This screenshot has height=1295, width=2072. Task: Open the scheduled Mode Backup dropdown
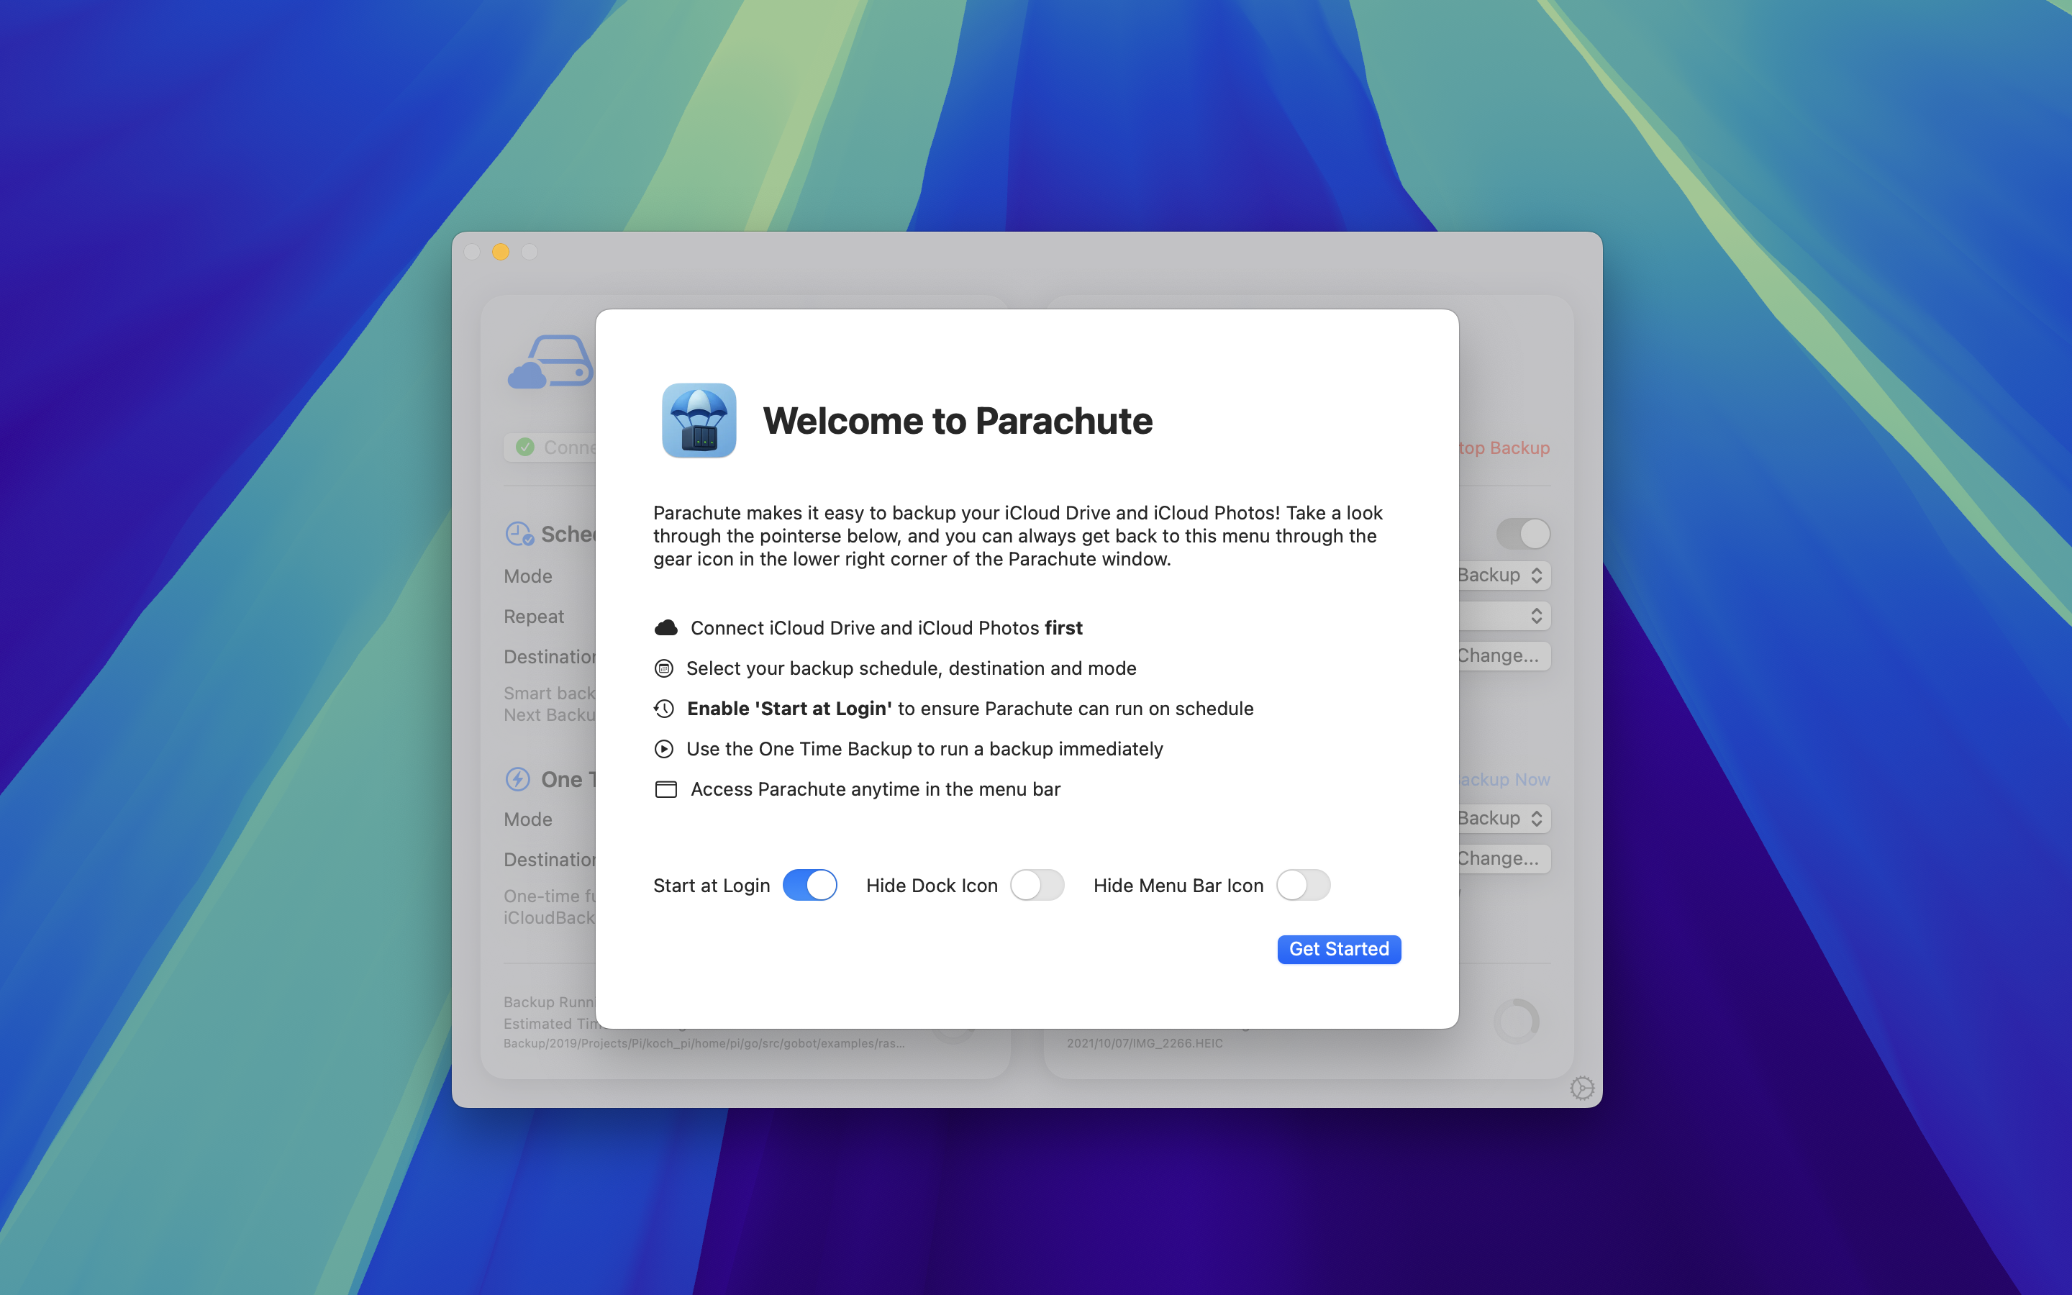[x=1504, y=576]
